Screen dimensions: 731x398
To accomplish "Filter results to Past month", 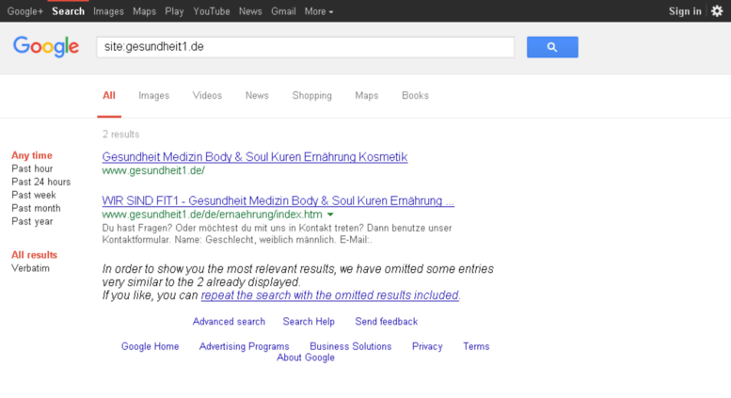I will [36, 208].
